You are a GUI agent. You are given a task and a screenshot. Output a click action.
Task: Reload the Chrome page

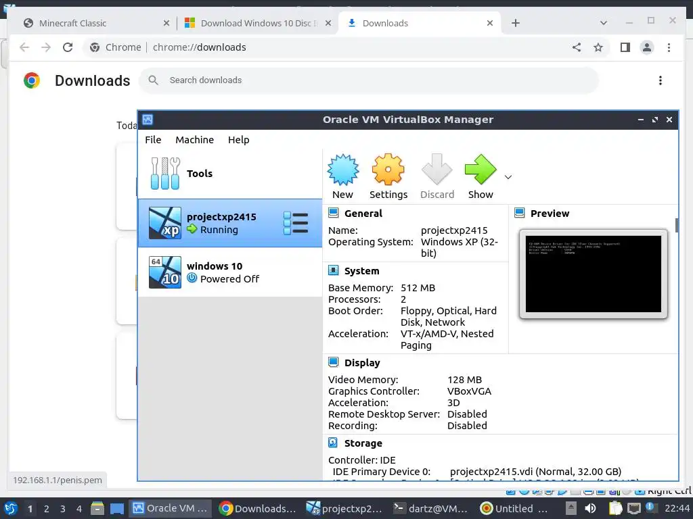click(x=68, y=47)
